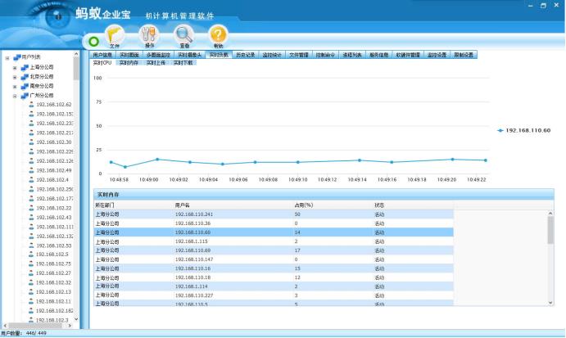
Task: Select 192.168.102.30 in the user tree
Action: coord(53,142)
